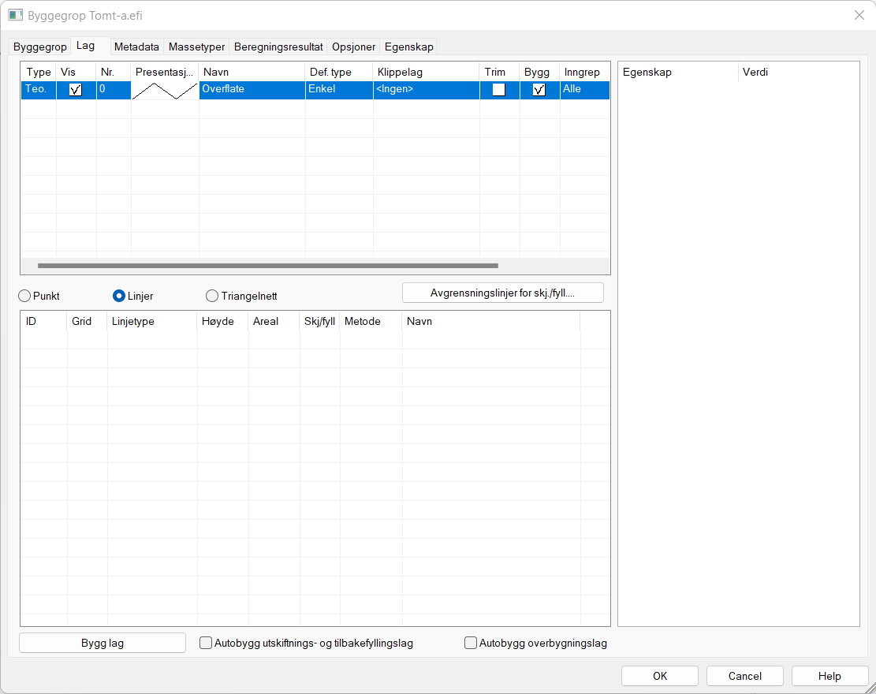Open the Klippelag cell showing <Ingen>
This screenshot has width=876, height=694.
tap(426, 90)
